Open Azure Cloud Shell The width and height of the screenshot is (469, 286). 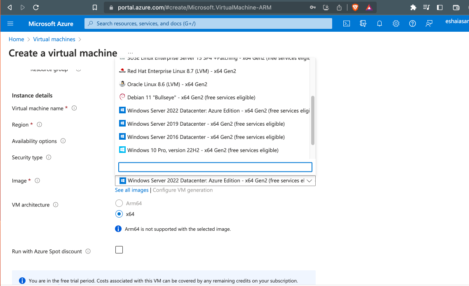pos(346,23)
